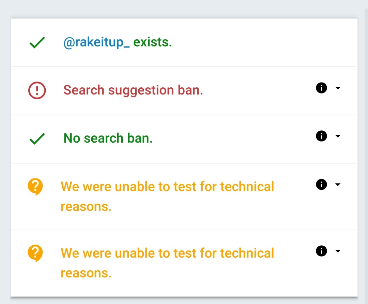Expand the No search ban details arrow
The height and width of the screenshot is (304, 368).
(338, 136)
